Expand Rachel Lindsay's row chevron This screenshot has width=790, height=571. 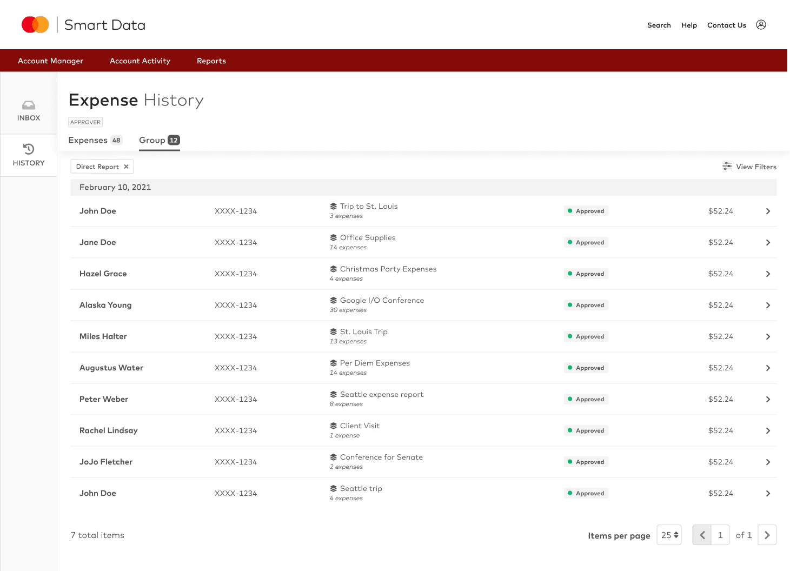point(768,430)
